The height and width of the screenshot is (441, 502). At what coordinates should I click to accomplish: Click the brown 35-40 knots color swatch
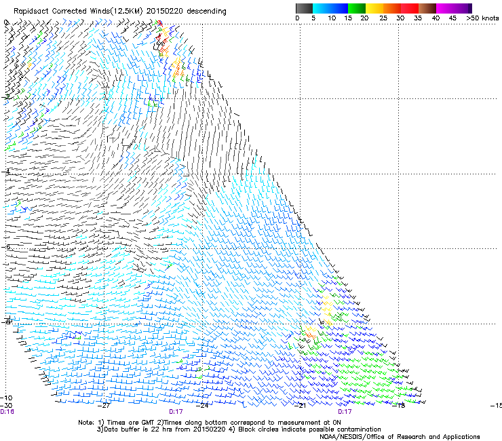pyautogui.click(x=427, y=8)
